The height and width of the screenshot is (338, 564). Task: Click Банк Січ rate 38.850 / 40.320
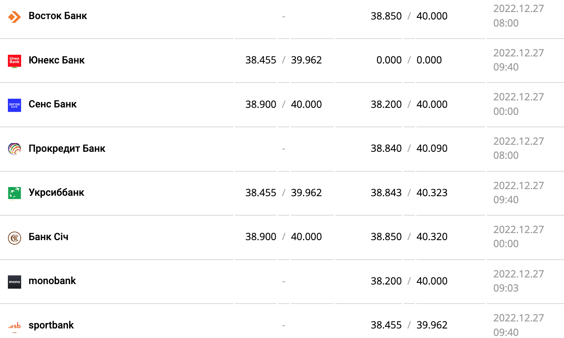pyautogui.click(x=409, y=237)
